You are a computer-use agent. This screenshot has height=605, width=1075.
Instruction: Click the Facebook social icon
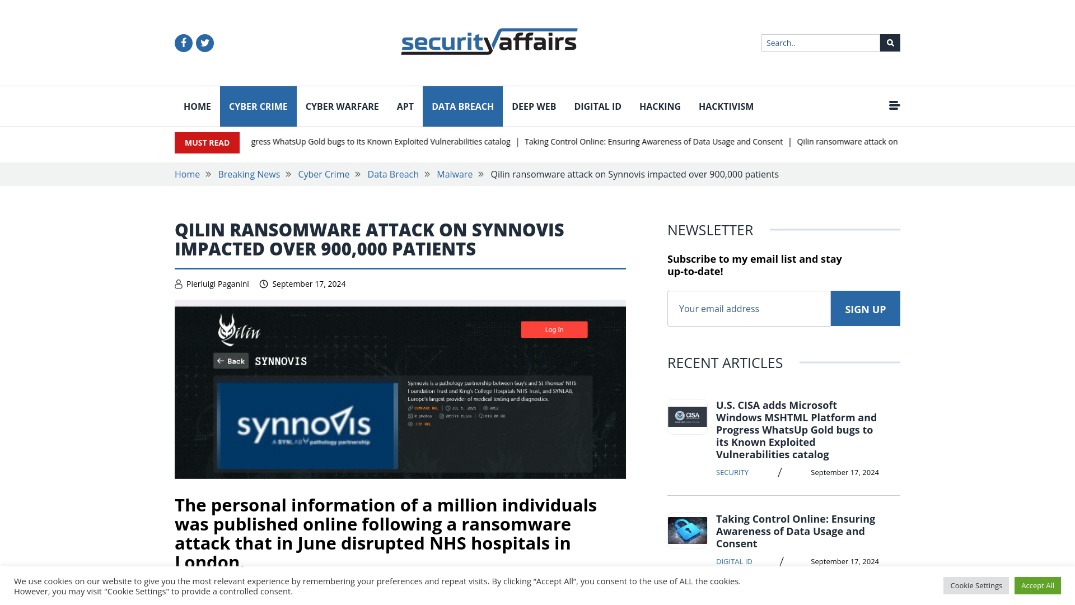click(x=183, y=43)
